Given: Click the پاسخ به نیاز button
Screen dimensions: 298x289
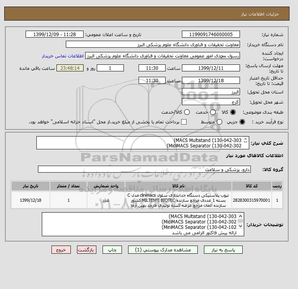Looking at the screenshot, I should [x=223, y=249].
